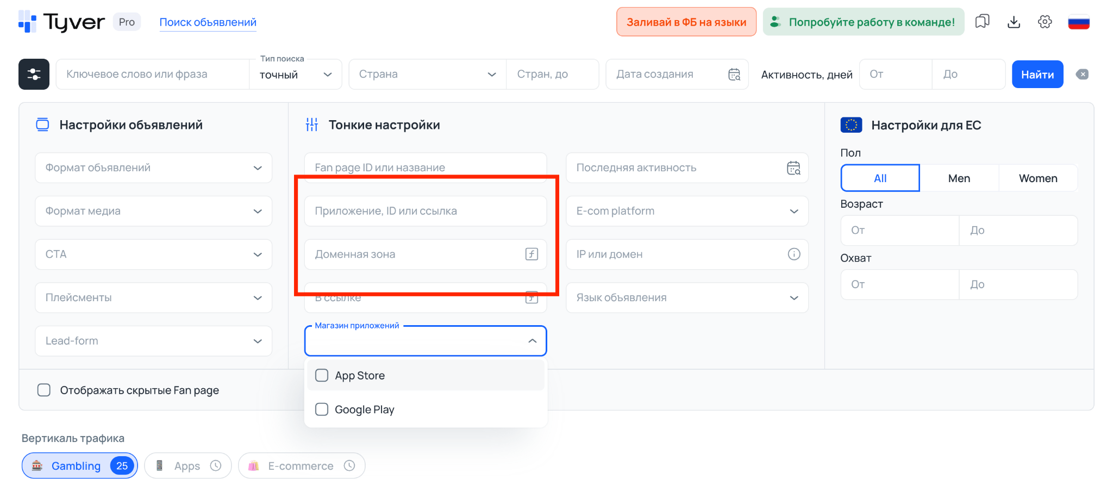Viewport: 1113px width, 485px height.
Task: Check the Google Play option
Action: pyautogui.click(x=322, y=409)
